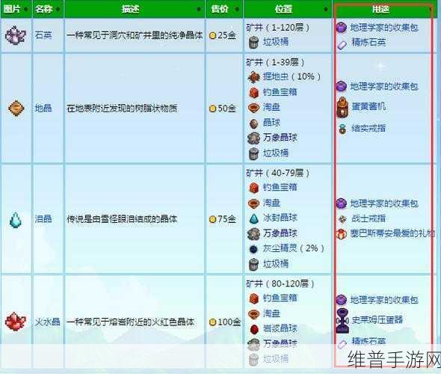
Task: Click the 岩浆晶球 magma geode icon
Action: [253, 328]
